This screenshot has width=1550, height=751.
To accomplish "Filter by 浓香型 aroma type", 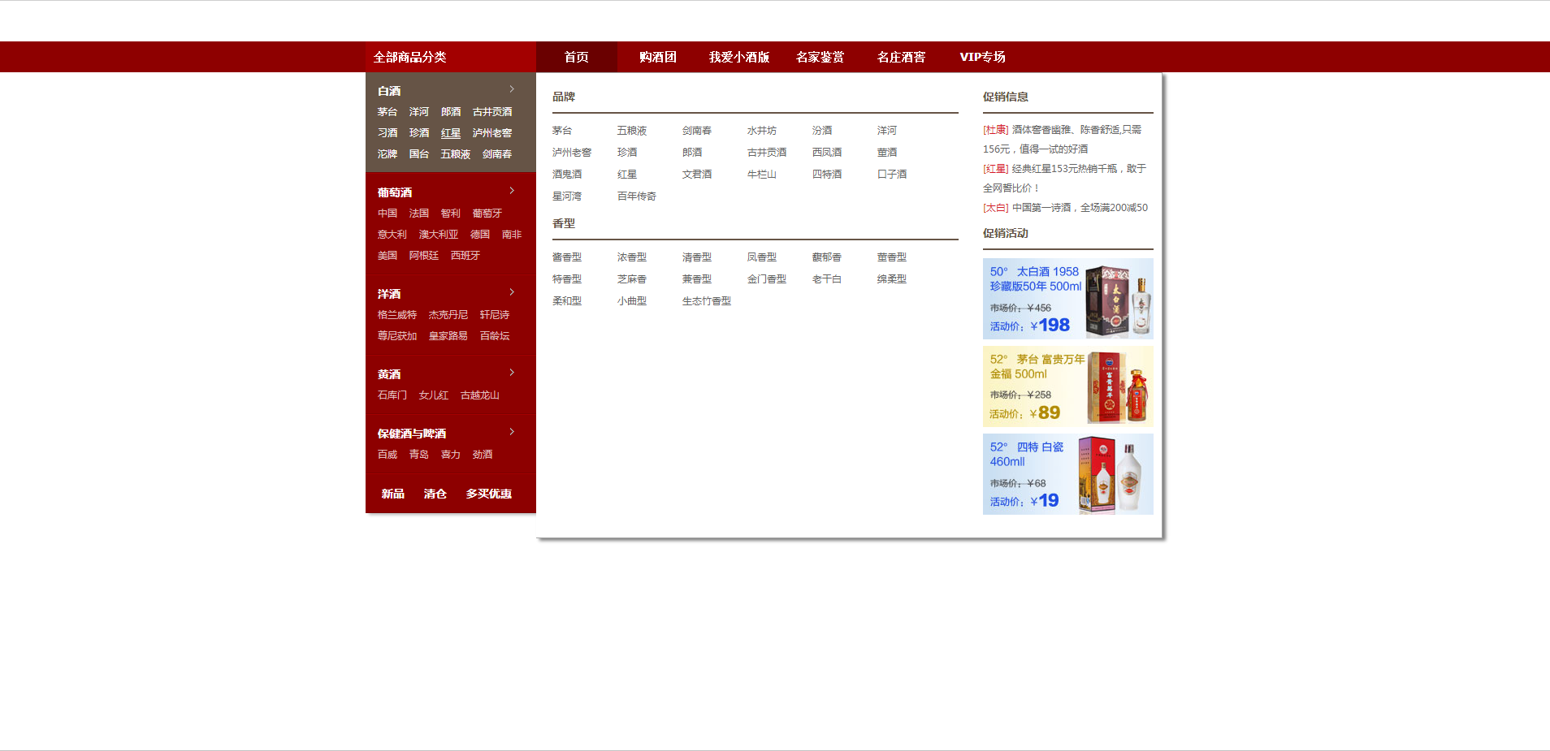I will point(632,257).
